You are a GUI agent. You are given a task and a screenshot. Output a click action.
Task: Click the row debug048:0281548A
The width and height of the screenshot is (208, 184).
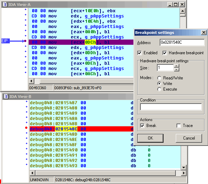pyautogui.click(x=82, y=119)
